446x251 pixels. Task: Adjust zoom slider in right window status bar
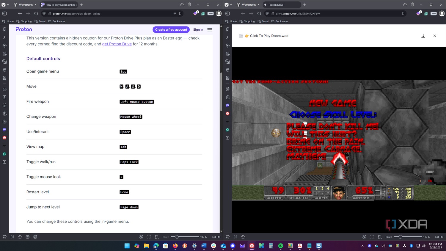[x=408, y=237]
